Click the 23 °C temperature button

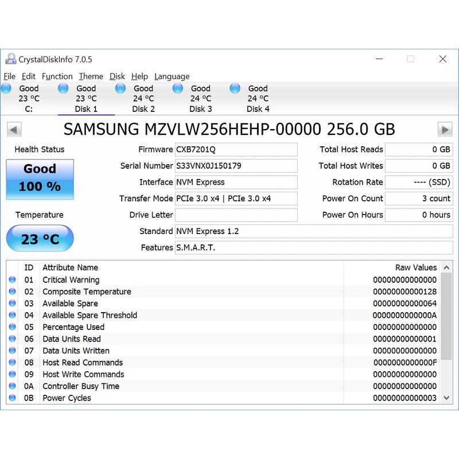[x=40, y=238]
